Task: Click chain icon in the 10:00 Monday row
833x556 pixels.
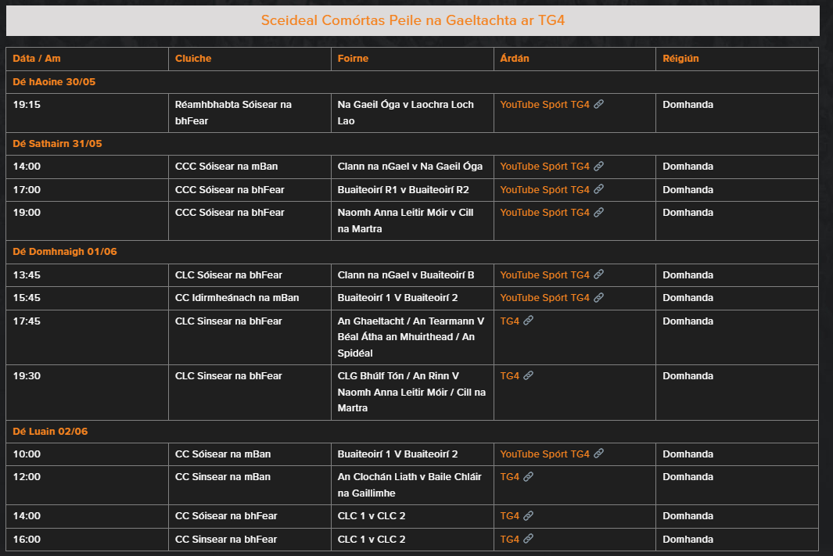Action: (x=598, y=454)
